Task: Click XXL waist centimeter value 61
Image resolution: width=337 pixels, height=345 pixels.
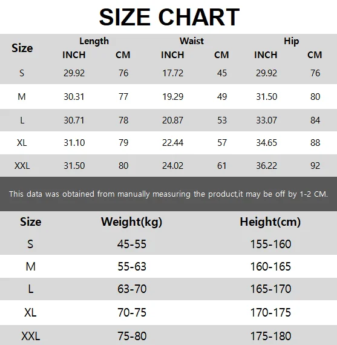Action: (221, 166)
